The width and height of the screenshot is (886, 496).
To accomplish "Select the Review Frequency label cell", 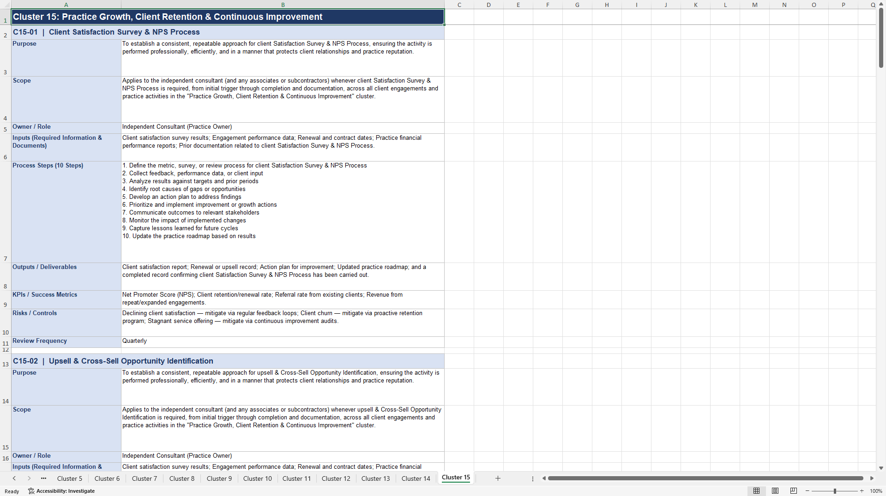I will point(66,342).
